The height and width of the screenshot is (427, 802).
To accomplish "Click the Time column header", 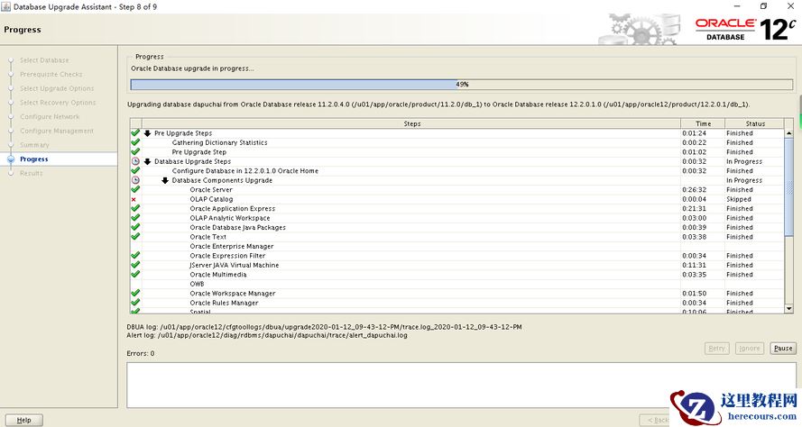I will pos(703,123).
